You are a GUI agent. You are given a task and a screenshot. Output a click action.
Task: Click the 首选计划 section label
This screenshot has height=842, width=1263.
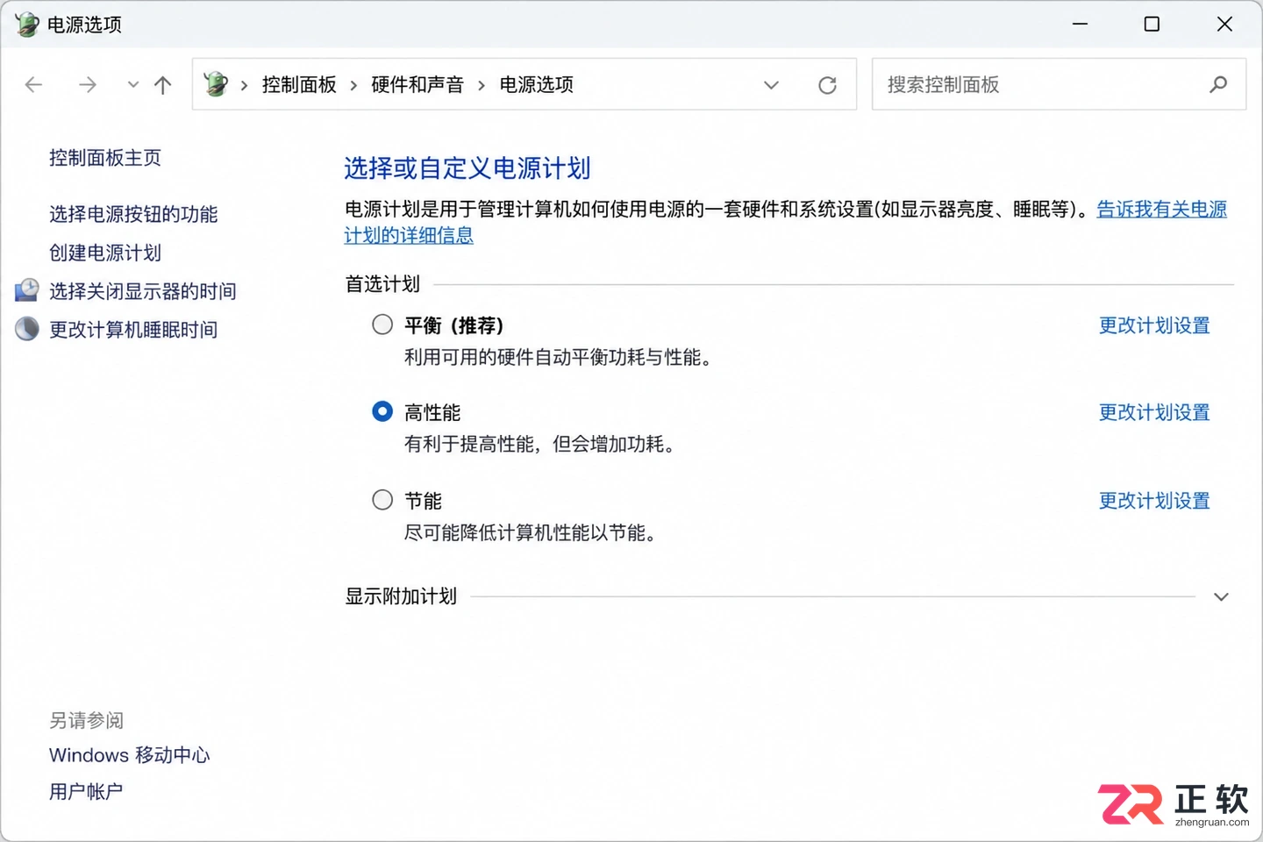pos(382,284)
